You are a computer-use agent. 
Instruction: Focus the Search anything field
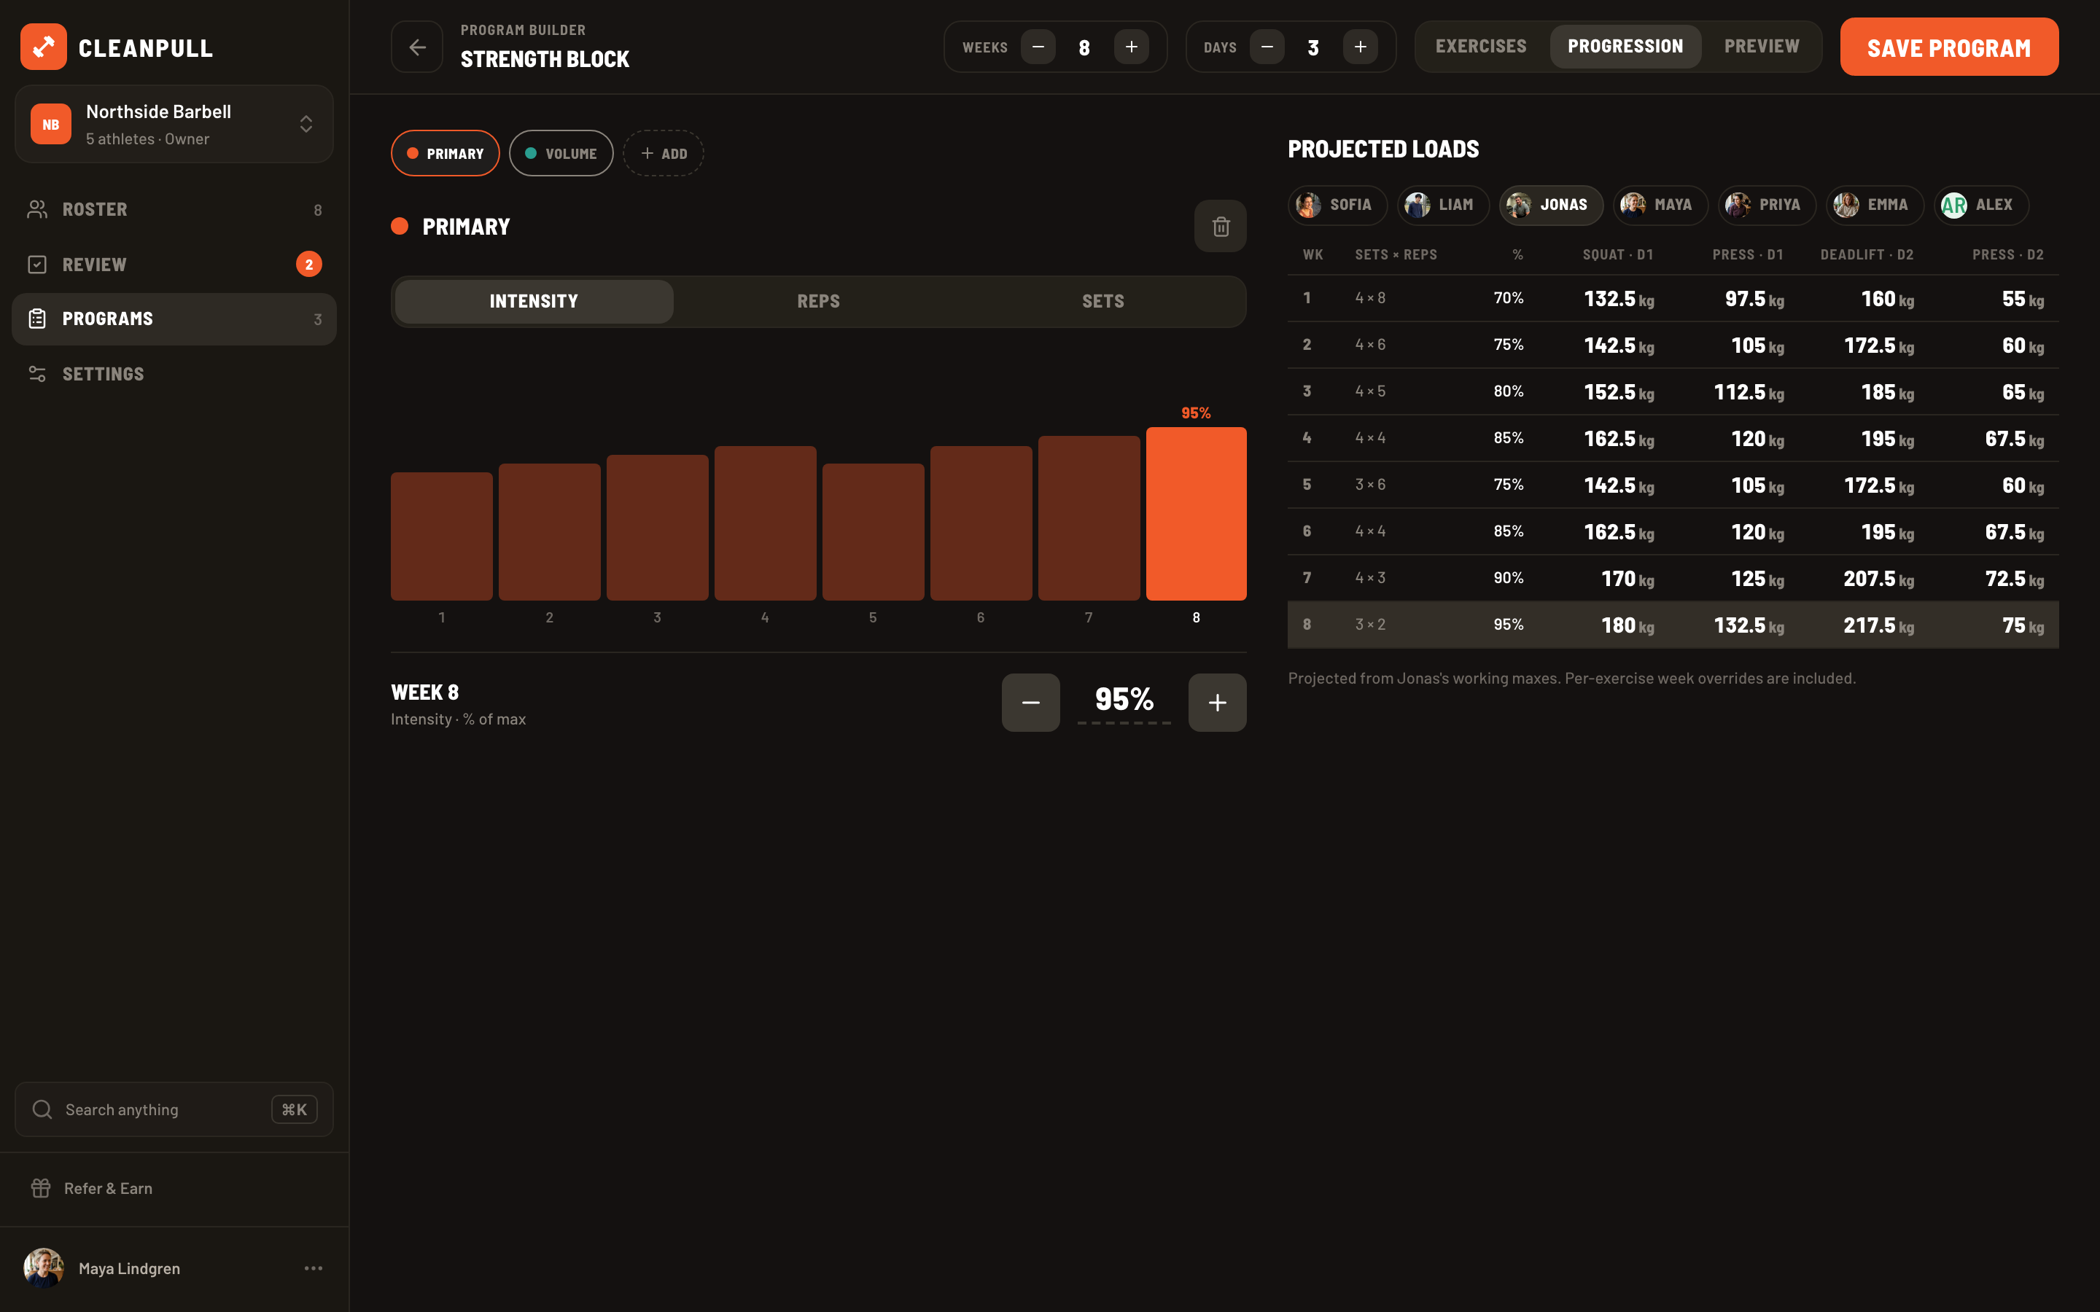point(174,1109)
